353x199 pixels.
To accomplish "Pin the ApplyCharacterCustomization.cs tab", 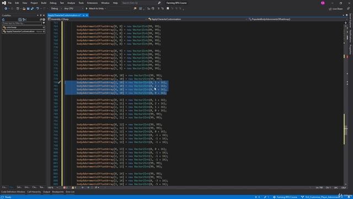I will click(x=83, y=15).
